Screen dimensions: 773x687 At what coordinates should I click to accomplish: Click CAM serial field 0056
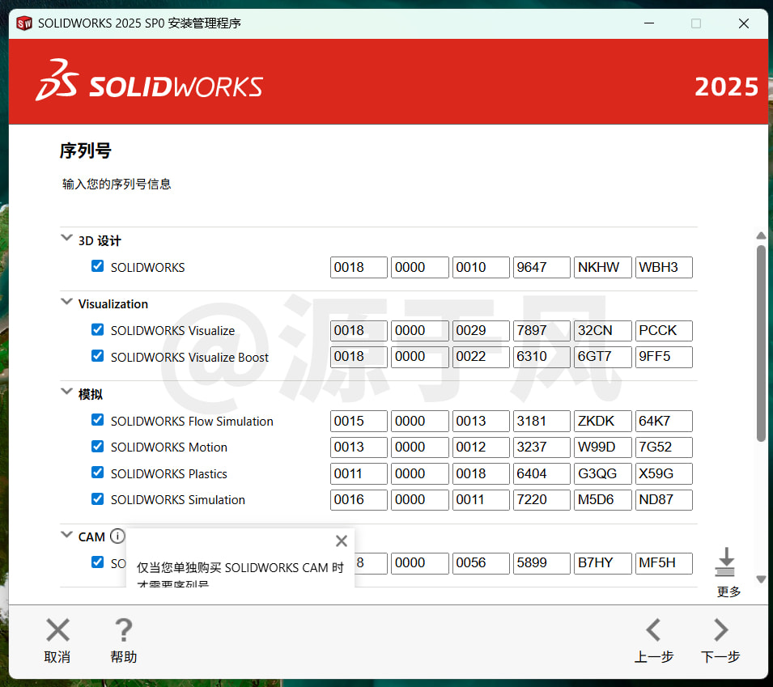pos(481,563)
